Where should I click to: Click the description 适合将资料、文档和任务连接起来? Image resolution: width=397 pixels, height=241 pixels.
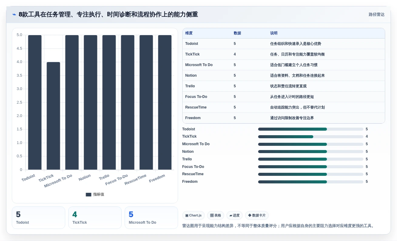(x=298, y=75)
